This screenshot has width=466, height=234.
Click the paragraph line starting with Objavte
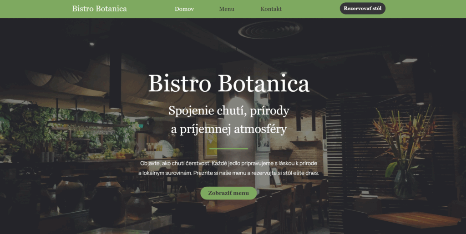pos(228,164)
